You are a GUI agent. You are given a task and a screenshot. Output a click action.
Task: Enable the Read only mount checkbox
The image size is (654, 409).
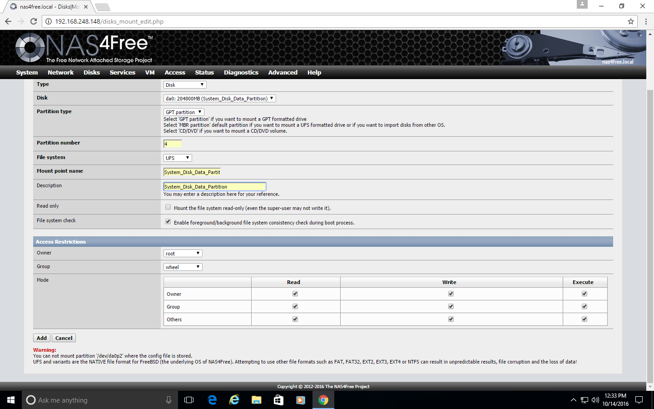tap(168, 207)
